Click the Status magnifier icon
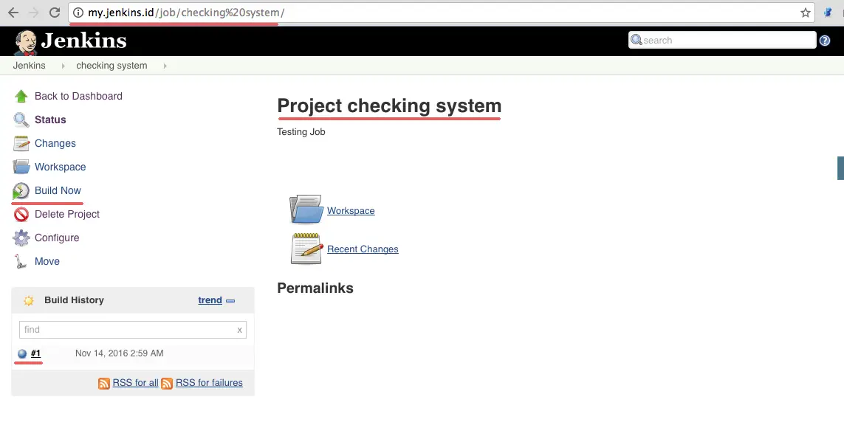This screenshot has width=844, height=422. tap(21, 120)
